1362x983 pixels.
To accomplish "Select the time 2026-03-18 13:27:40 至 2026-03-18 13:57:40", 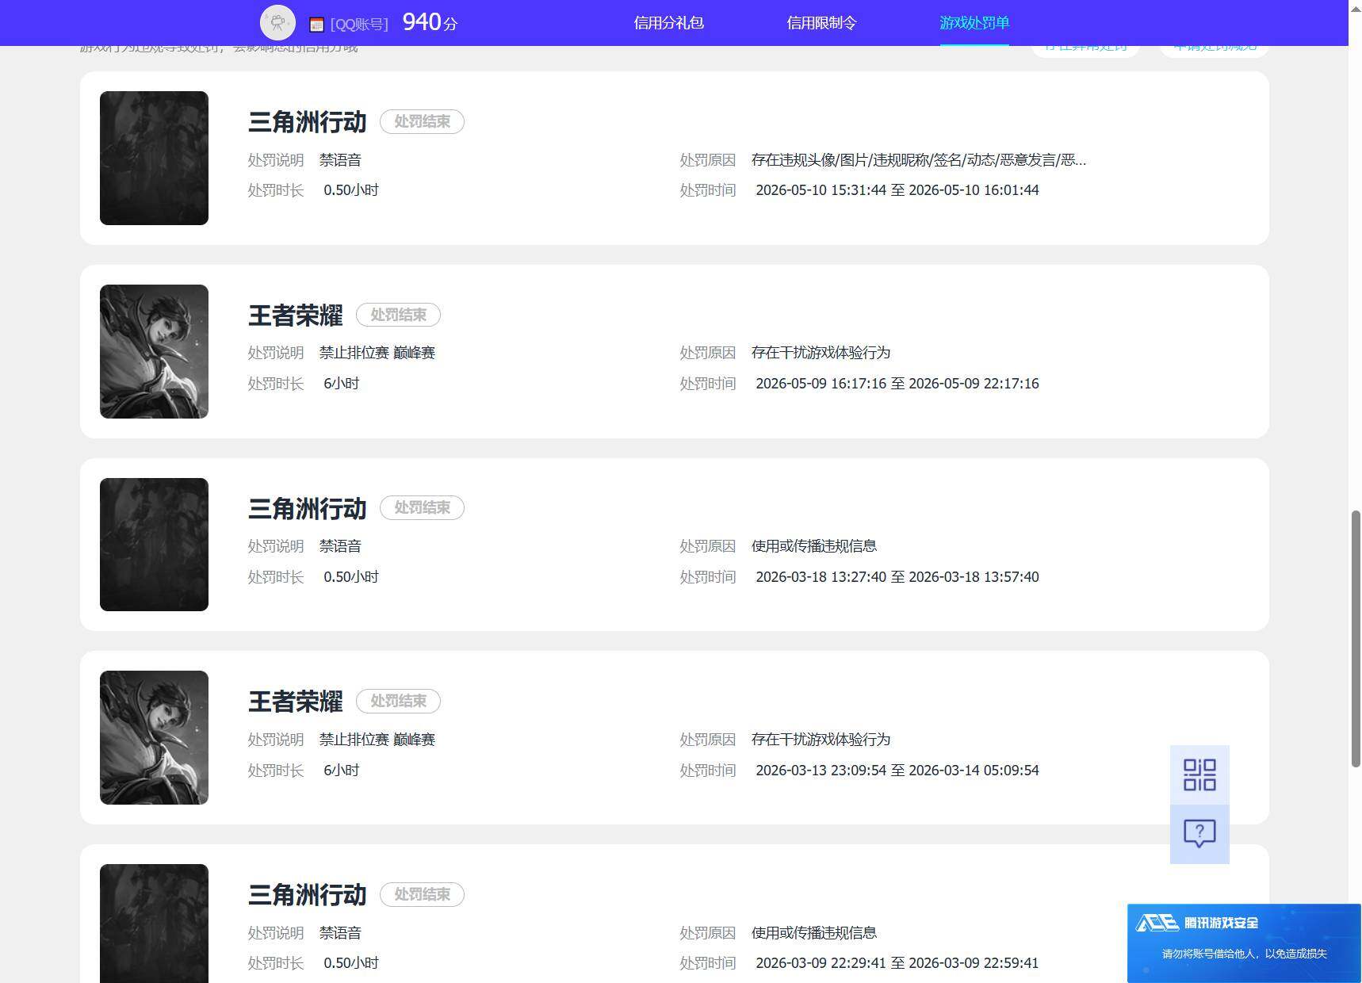I will coord(897,577).
